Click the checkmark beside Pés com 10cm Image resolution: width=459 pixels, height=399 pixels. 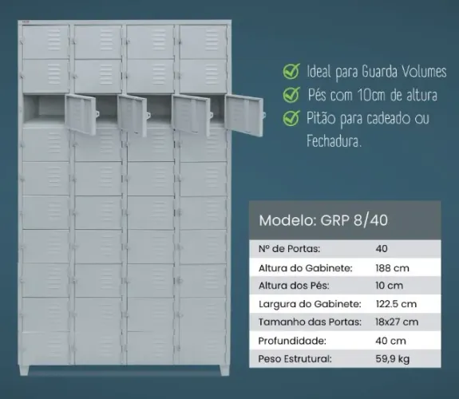pos(291,95)
